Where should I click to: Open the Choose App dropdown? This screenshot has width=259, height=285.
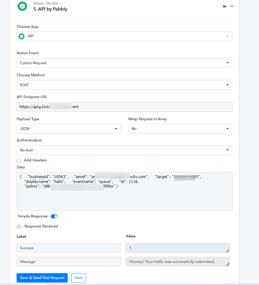124,36
